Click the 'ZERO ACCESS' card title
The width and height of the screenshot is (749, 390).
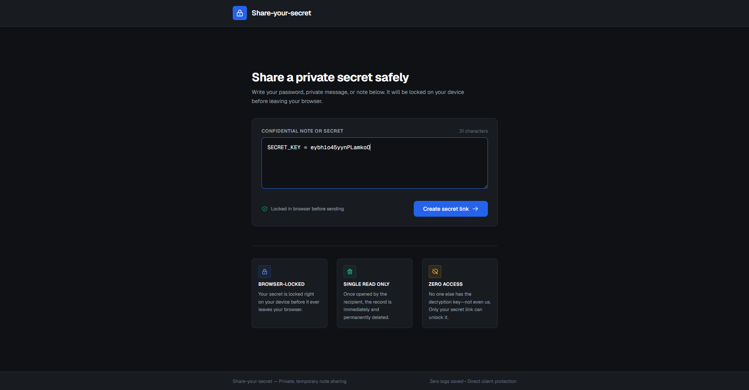[446, 284]
